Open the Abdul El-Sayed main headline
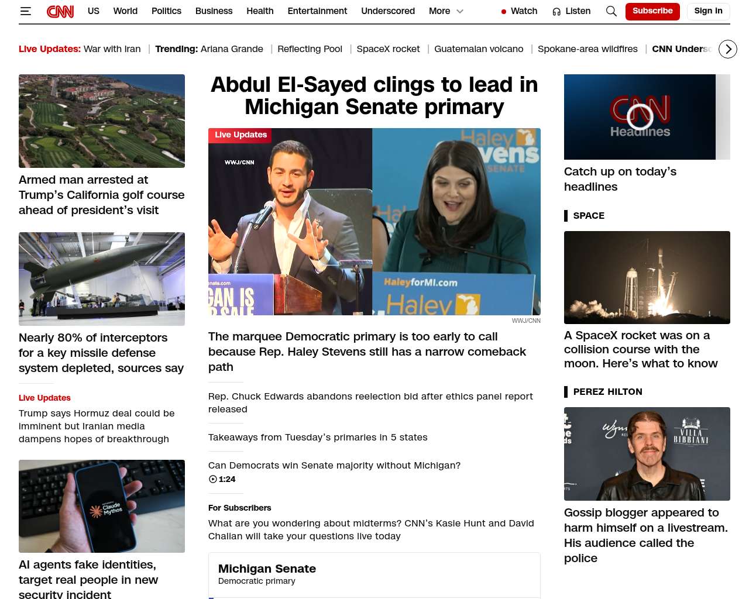 click(x=374, y=96)
